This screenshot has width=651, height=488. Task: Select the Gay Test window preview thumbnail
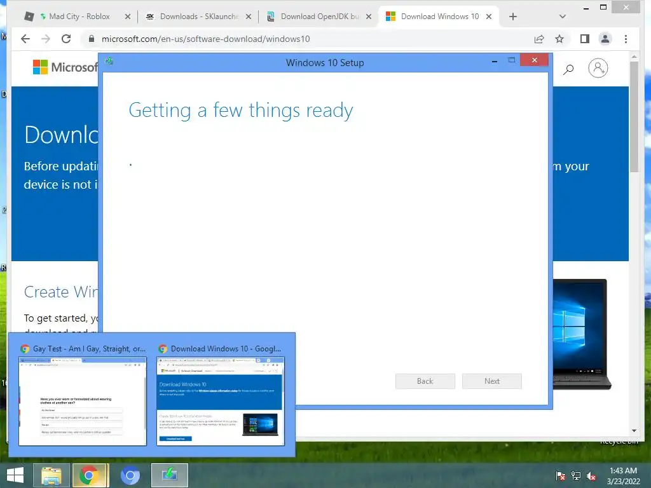click(83, 402)
